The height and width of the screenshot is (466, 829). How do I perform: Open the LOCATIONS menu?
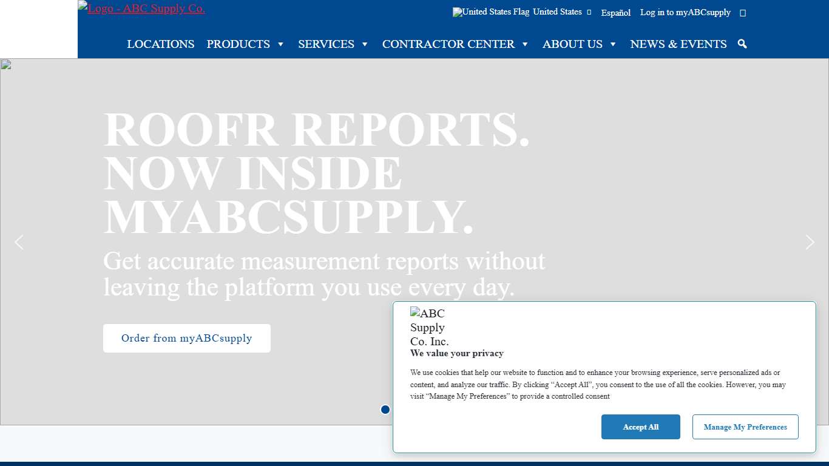(x=160, y=44)
